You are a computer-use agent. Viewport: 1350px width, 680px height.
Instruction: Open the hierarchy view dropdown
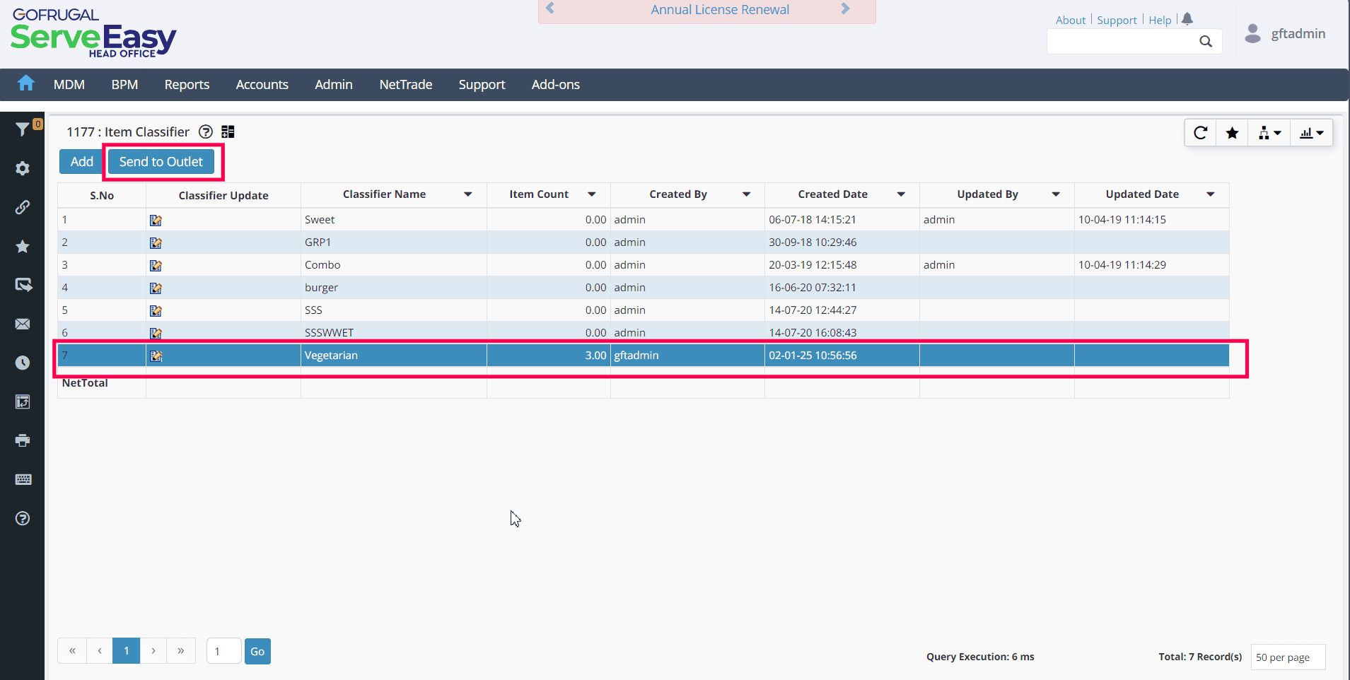pos(1269,132)
